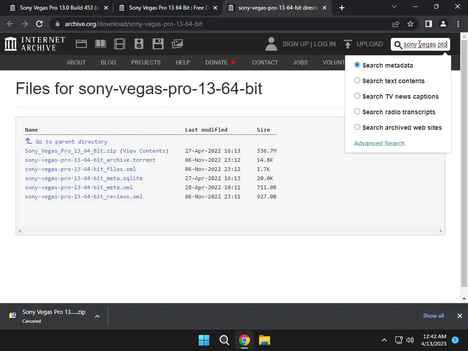Viewport: 468px width, 351px height.
Task: Toggle the browser side panel
Action: pyautogui.click(x=428, y=24)
